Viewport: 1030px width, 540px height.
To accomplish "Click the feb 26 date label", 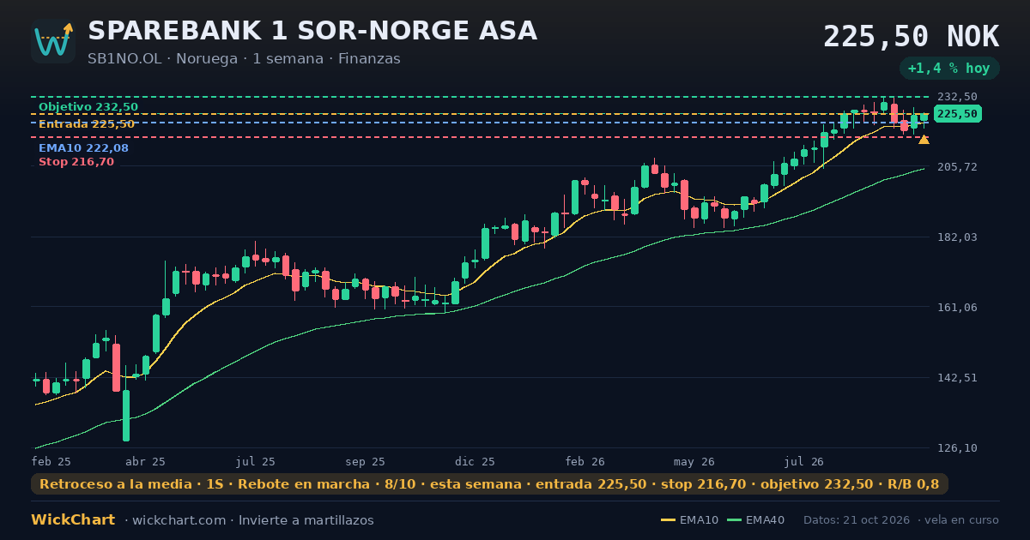I will tap(585, 461).
